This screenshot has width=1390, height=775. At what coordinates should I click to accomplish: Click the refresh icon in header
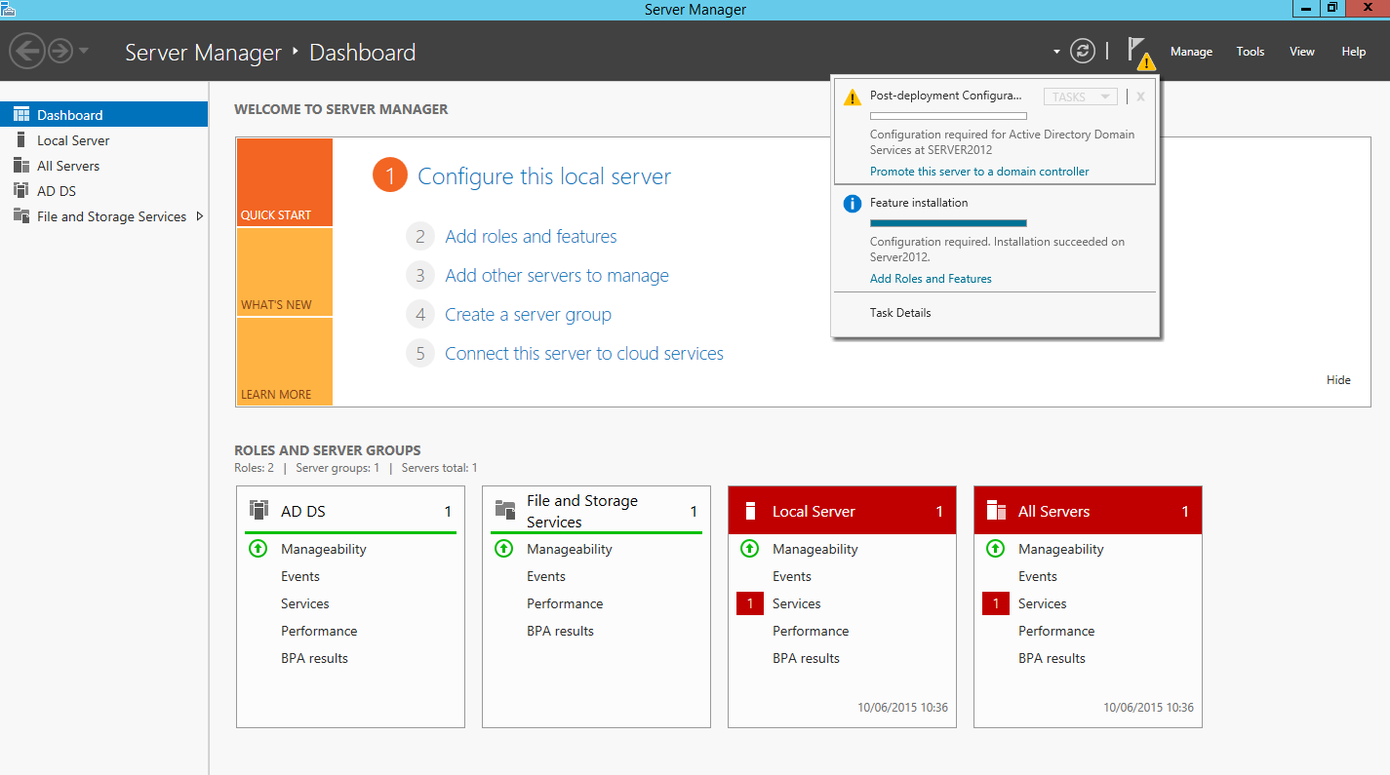pos(1083,51)
